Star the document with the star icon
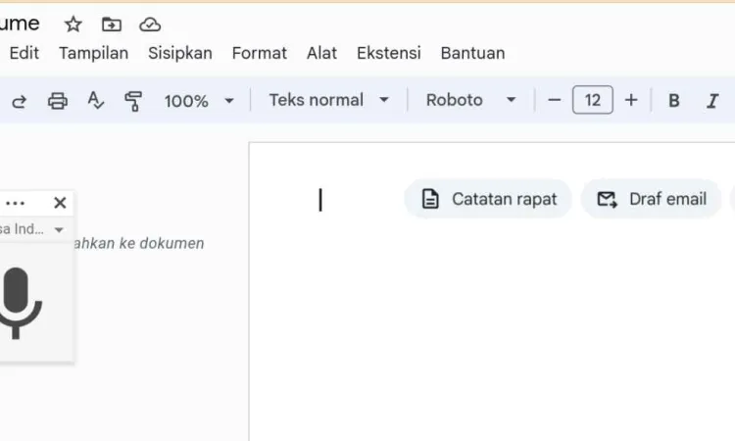This screenshot has width=735, height=441. point(73,24)
